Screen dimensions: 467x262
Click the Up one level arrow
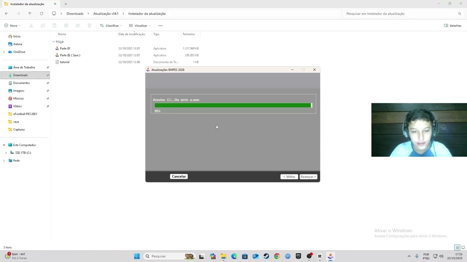30,14
